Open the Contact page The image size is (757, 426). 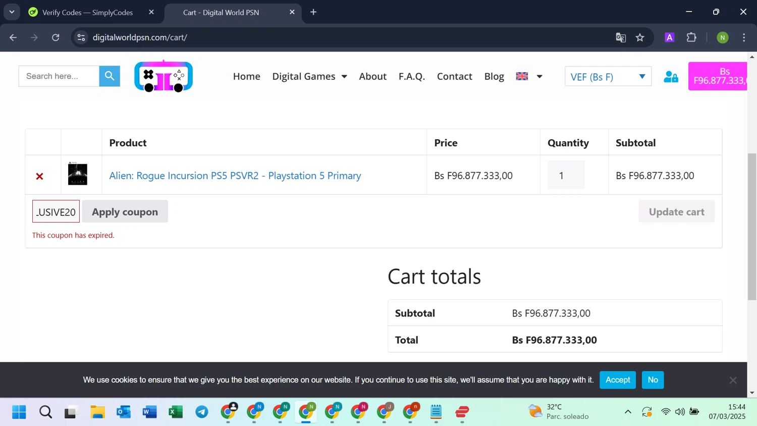coord(455,76)
